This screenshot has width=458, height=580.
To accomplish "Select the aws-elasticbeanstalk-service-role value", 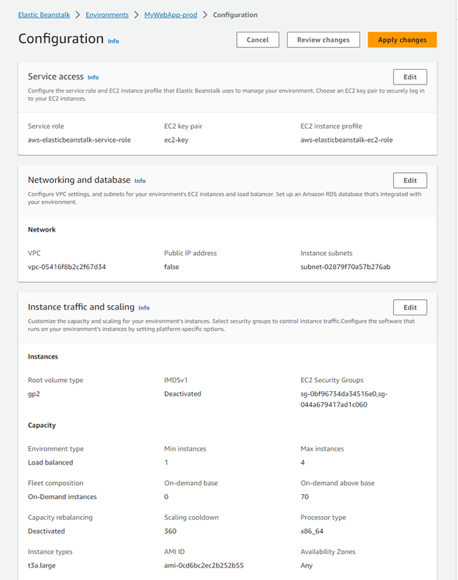I will (x=79, y=140).
